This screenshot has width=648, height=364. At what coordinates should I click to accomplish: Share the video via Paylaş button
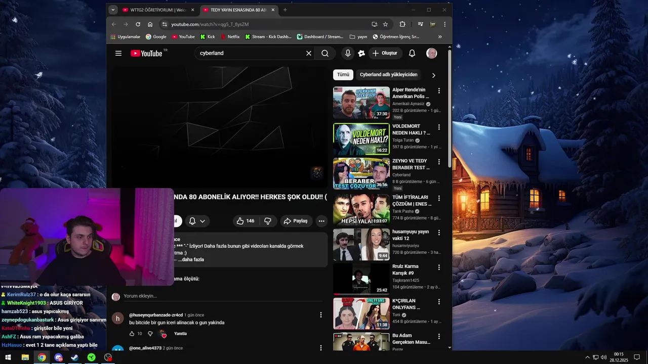point(295,221)
